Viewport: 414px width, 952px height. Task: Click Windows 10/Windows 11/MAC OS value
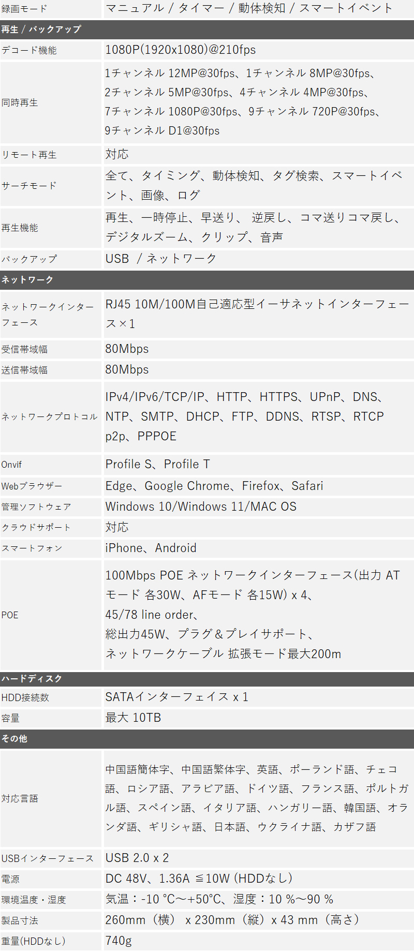[201, 507]
